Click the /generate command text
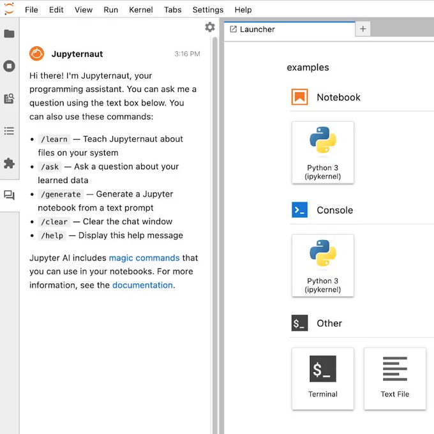 (x=61, y=194)
